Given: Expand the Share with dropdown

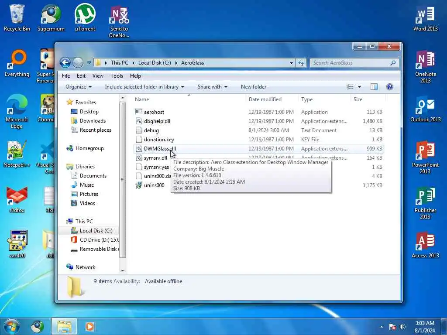Looking at the screenshot, I should (213, 87).
